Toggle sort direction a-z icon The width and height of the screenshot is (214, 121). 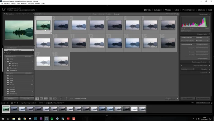coord(66,98)
